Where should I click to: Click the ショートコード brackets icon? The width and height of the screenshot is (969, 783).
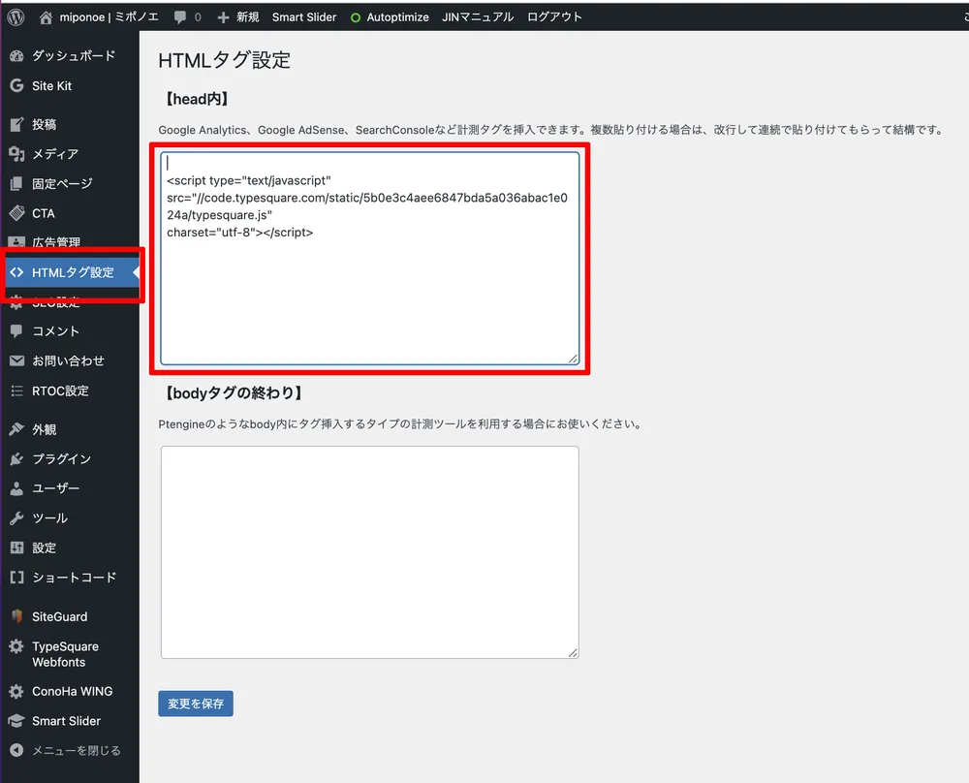click(16, 578)
